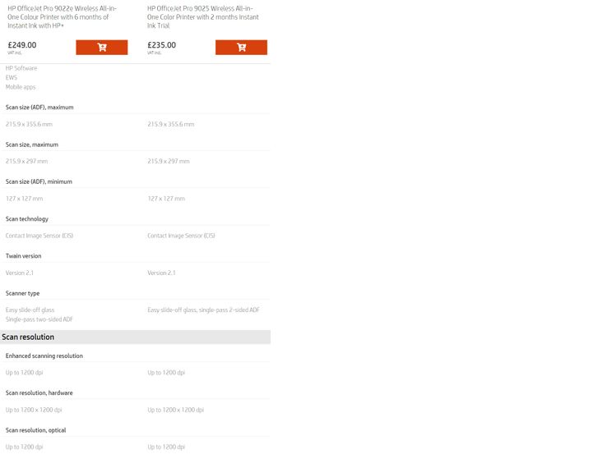
Task: Click the HP Software text entry
Action: [21, 68]
